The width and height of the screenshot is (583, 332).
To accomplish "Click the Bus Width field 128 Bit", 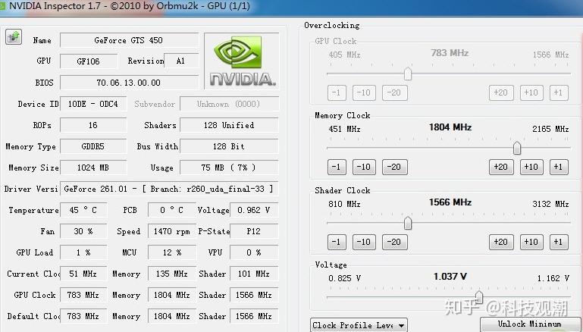I will click(x=229, y=146).
